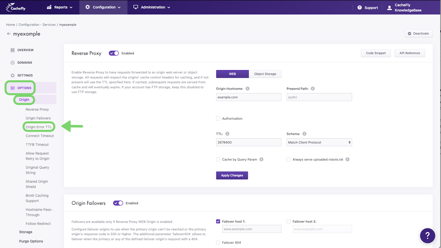The height and width of the screenshot is (248, 441).
Task: Select Reverse Proxy in sidebar
Action: coord(37,110)
